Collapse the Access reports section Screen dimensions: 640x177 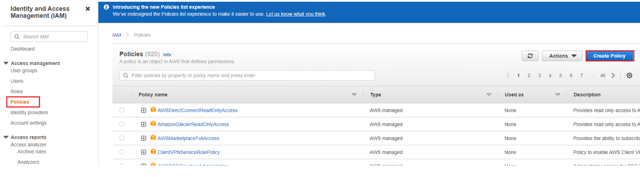pyautogui.click(x=6, y=137)
